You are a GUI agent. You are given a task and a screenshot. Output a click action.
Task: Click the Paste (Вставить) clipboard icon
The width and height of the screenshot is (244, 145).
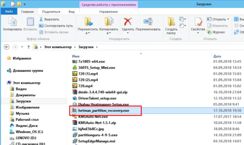[30, 22]
